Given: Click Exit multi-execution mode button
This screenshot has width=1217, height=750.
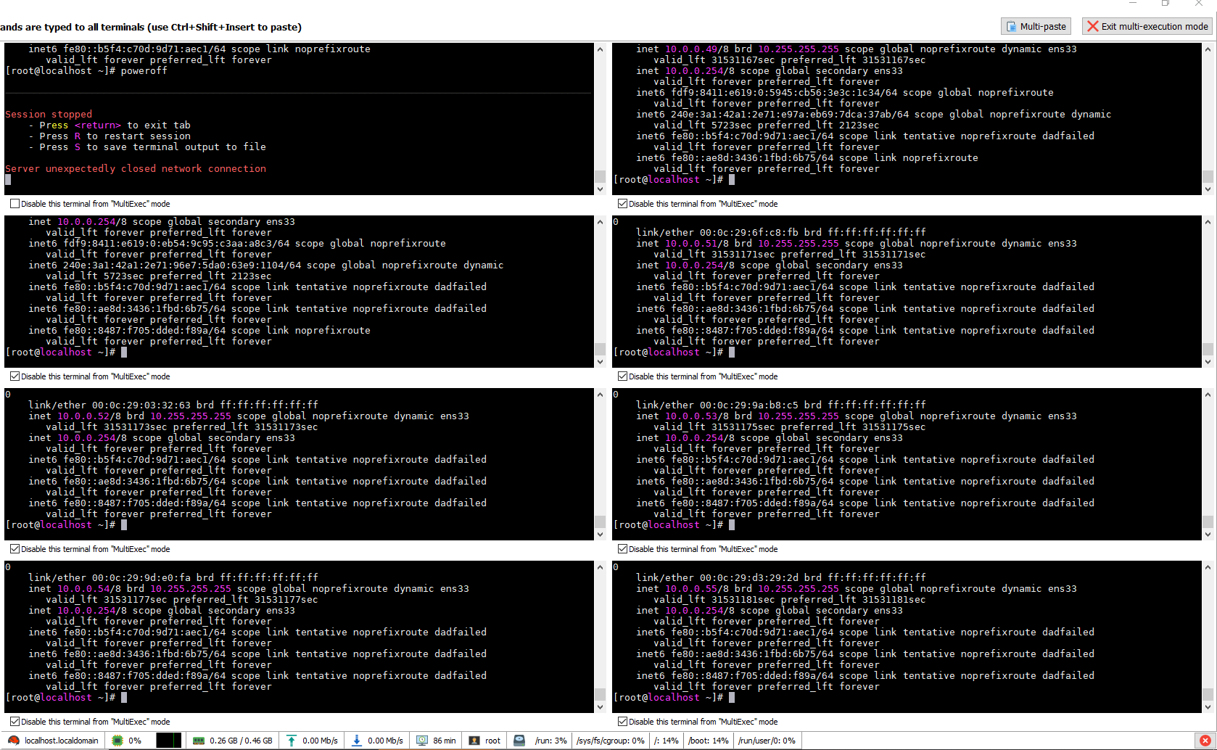Looking at the screenshot, I should click(x=1147, y=26).
